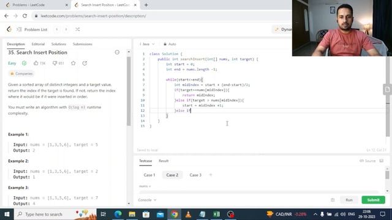
Task: Click the solved checkmark status icon
Action: [x=24, y=64]
